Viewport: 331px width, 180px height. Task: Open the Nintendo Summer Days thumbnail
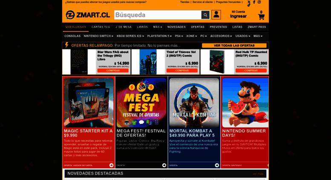245,103
